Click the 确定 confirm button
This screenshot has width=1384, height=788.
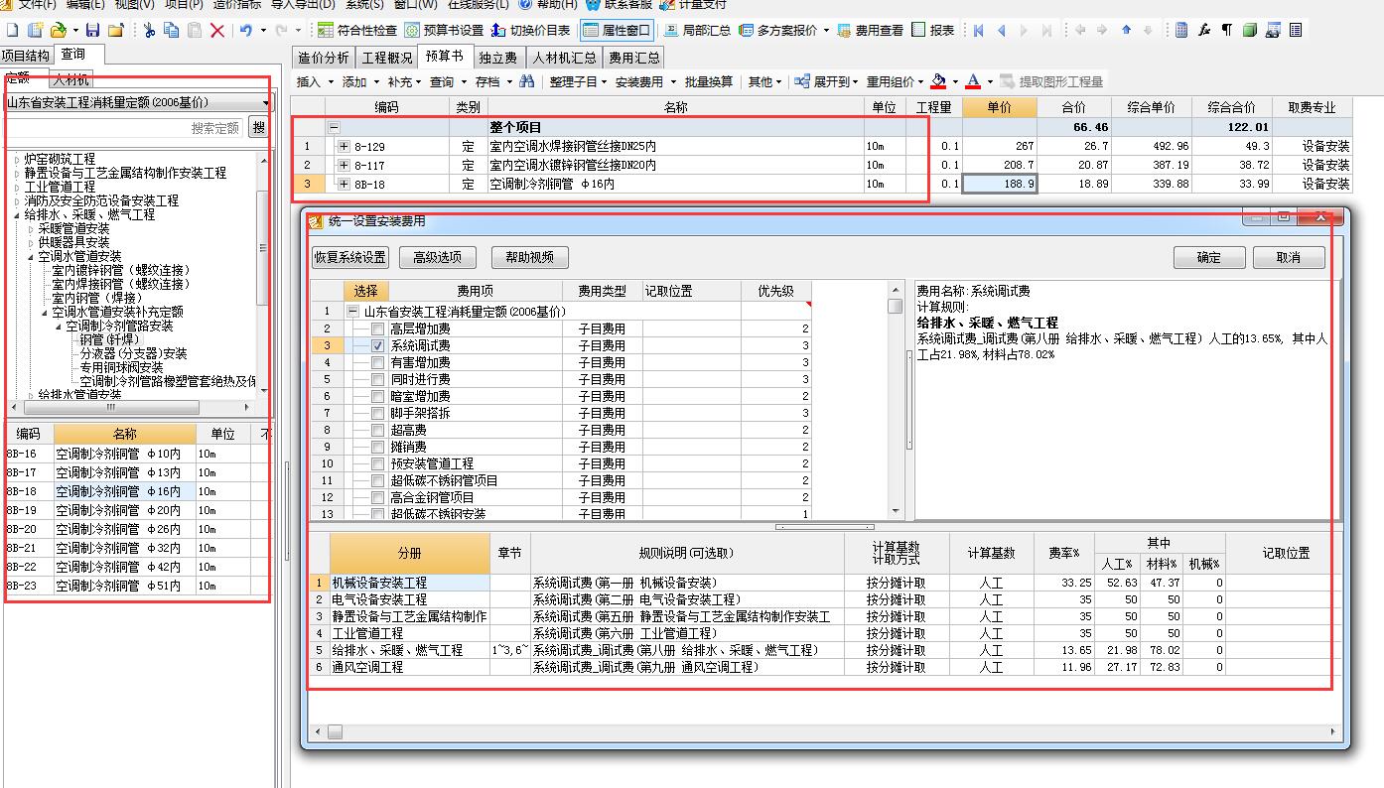[1209, 257]
